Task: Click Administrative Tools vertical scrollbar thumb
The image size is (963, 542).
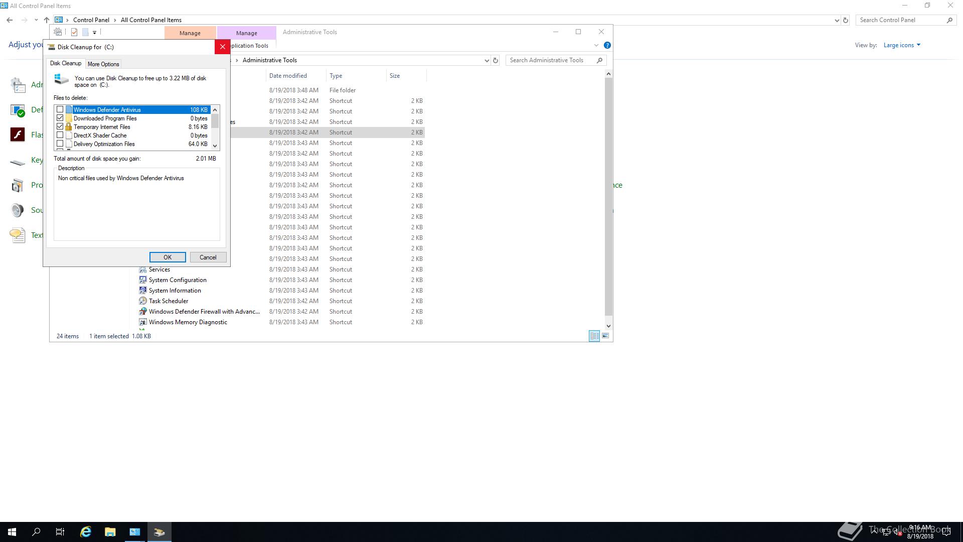Action: tap(608, 196)
